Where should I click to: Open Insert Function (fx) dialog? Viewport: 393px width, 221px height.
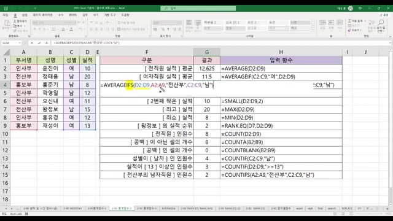(47, 43)
